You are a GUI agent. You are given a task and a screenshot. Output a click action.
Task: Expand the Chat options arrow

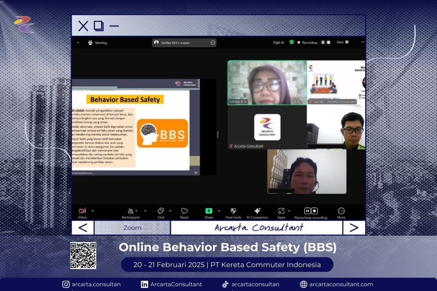tap(170, 210)
